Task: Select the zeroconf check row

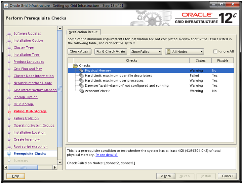Action: pyautogui.click(x=151, y=91)
